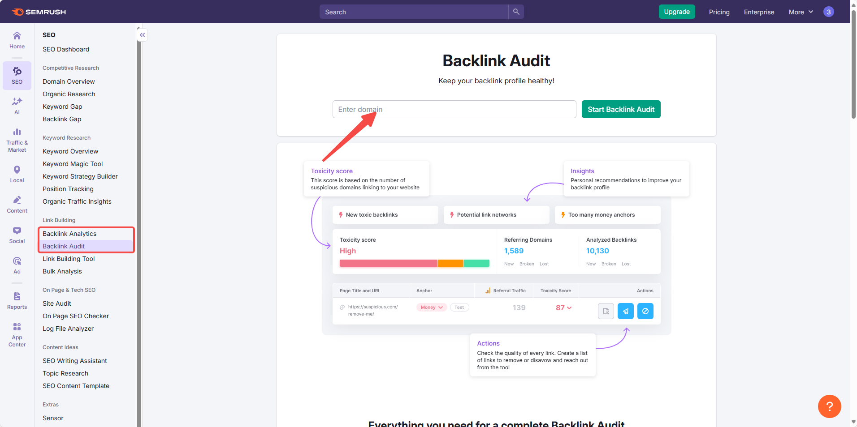Click the orange help question-mark button
The width and height of the screenshot is (857, 427).
(829, 406)
